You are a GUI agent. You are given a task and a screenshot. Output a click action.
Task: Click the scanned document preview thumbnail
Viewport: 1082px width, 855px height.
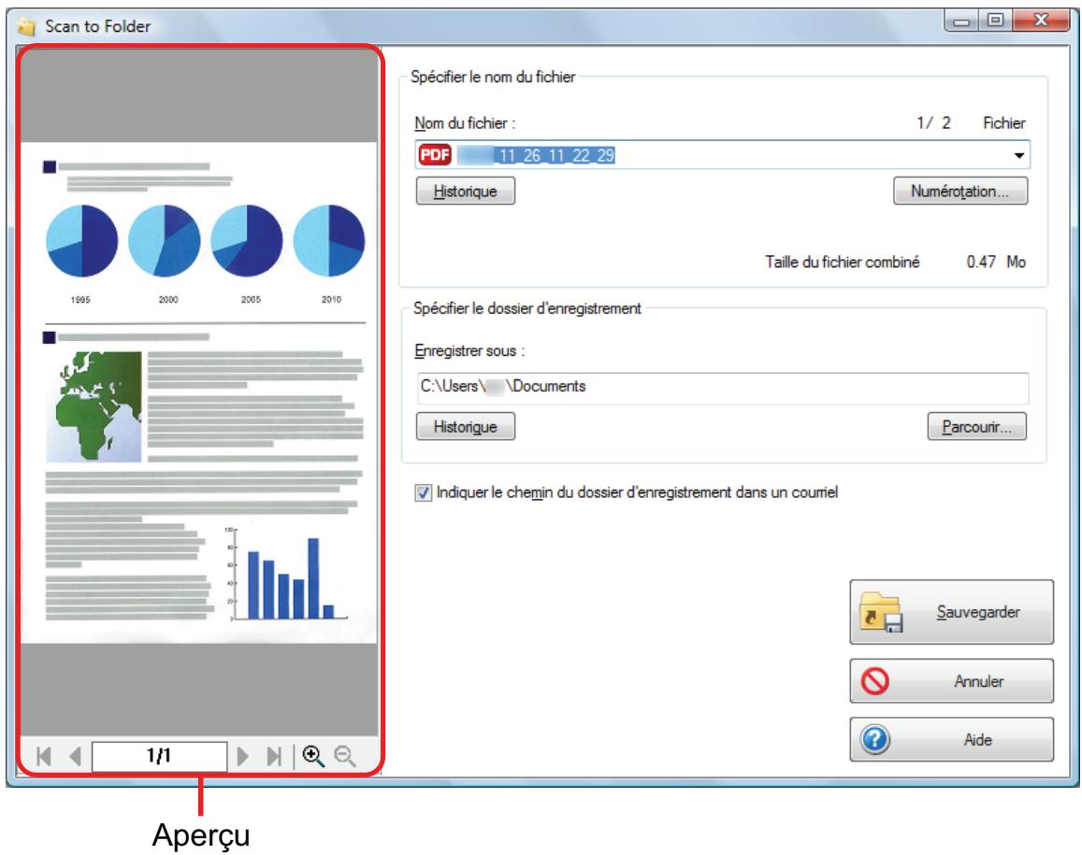tap(199, 393)
